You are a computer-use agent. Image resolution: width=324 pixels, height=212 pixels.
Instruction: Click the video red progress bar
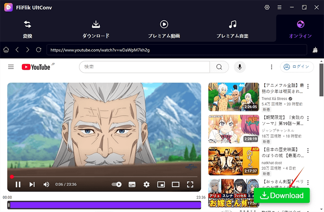tap(104, 177)
